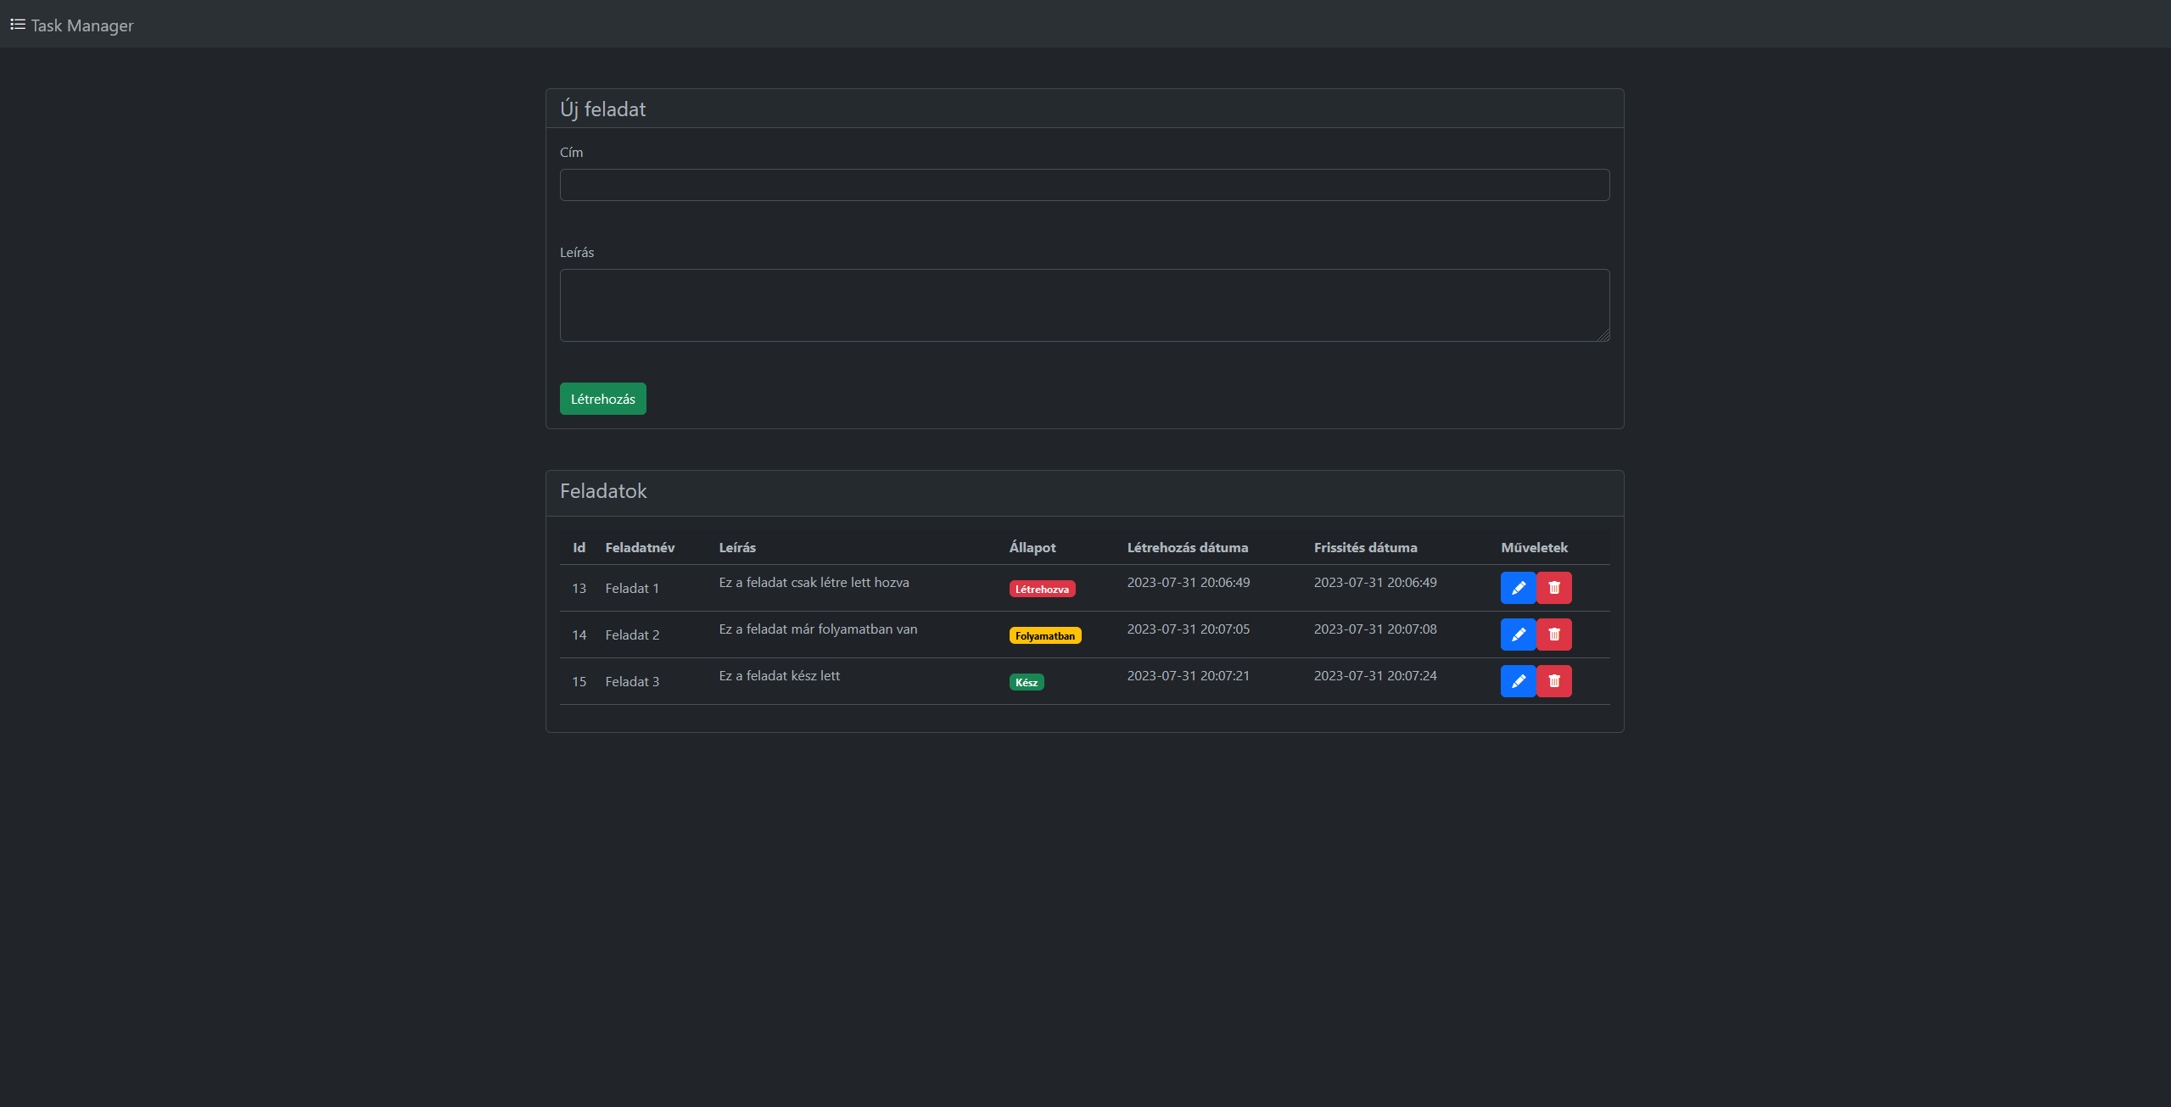Click the Állapot column header
The image size is (2171, 1107).
tap(1032, 548)
